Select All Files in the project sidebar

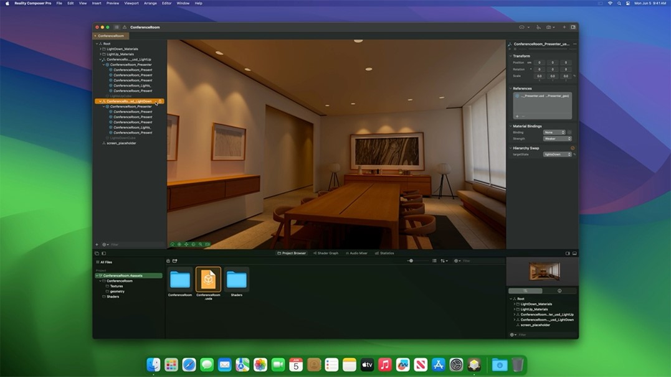tap(106, 263)
